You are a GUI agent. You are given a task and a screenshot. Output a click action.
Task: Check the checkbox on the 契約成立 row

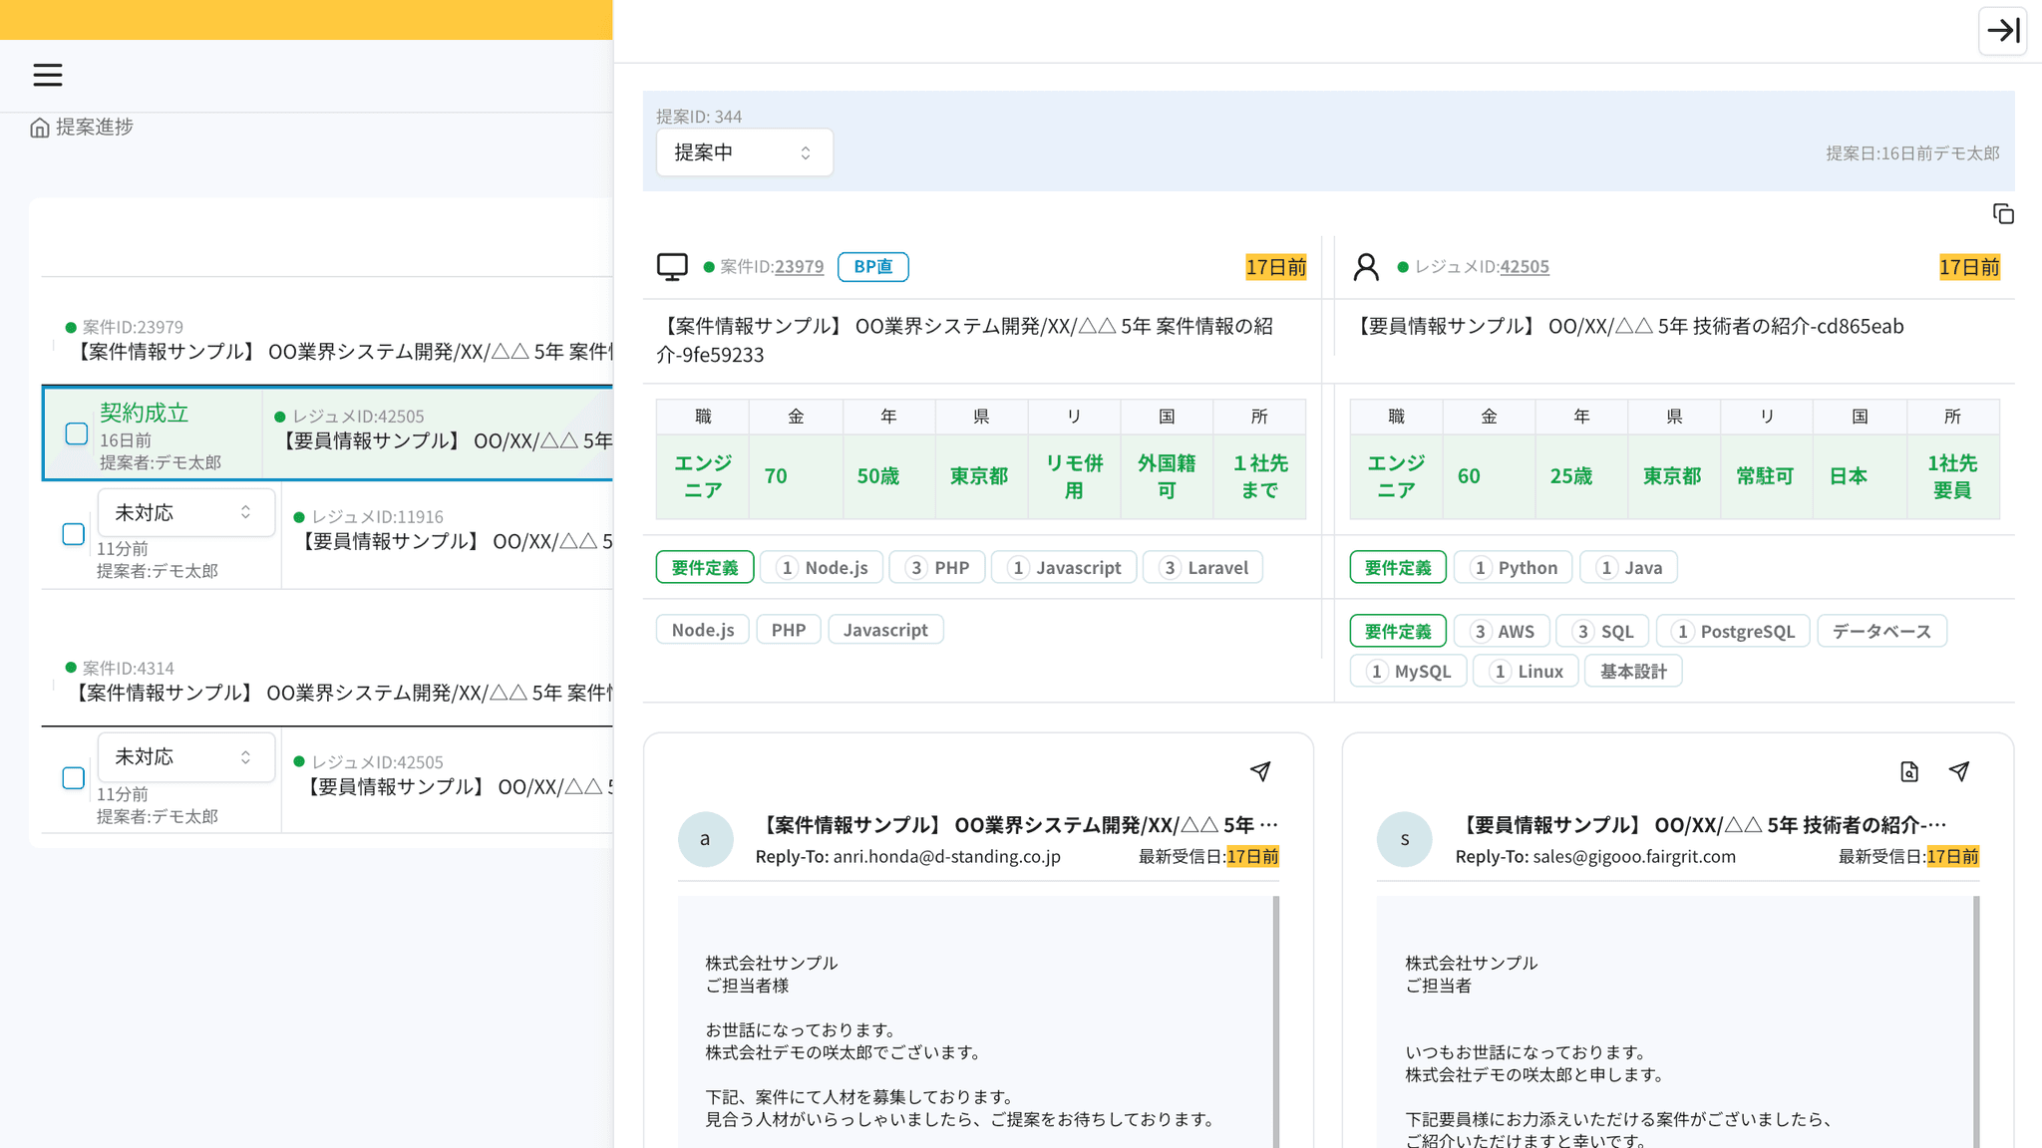pos(77,433)
